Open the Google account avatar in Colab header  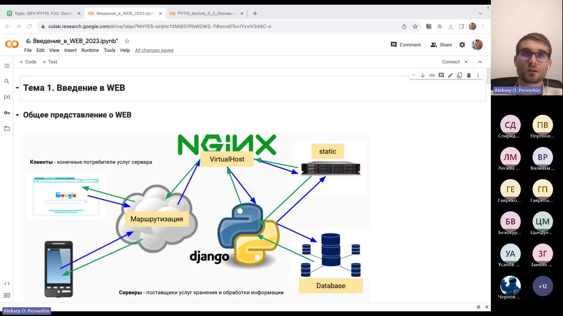[x=477, y=45]
